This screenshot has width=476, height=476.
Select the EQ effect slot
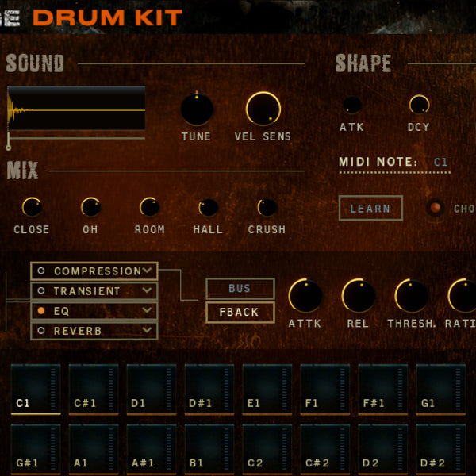click(x=94, y=310)
